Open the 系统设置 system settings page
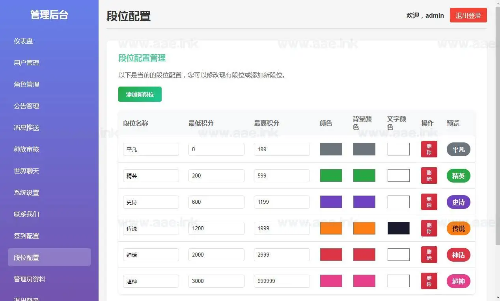The image size is (500, 301). [x=26, y=192]
